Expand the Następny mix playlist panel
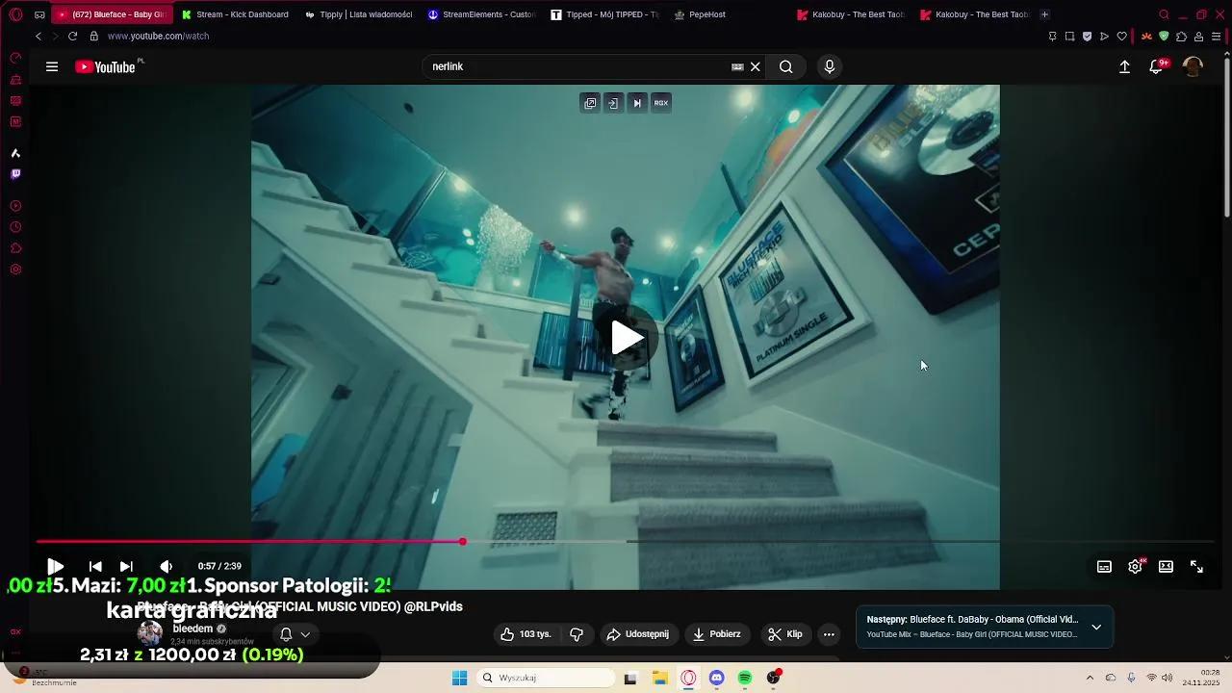 [x=1096, y=627]
